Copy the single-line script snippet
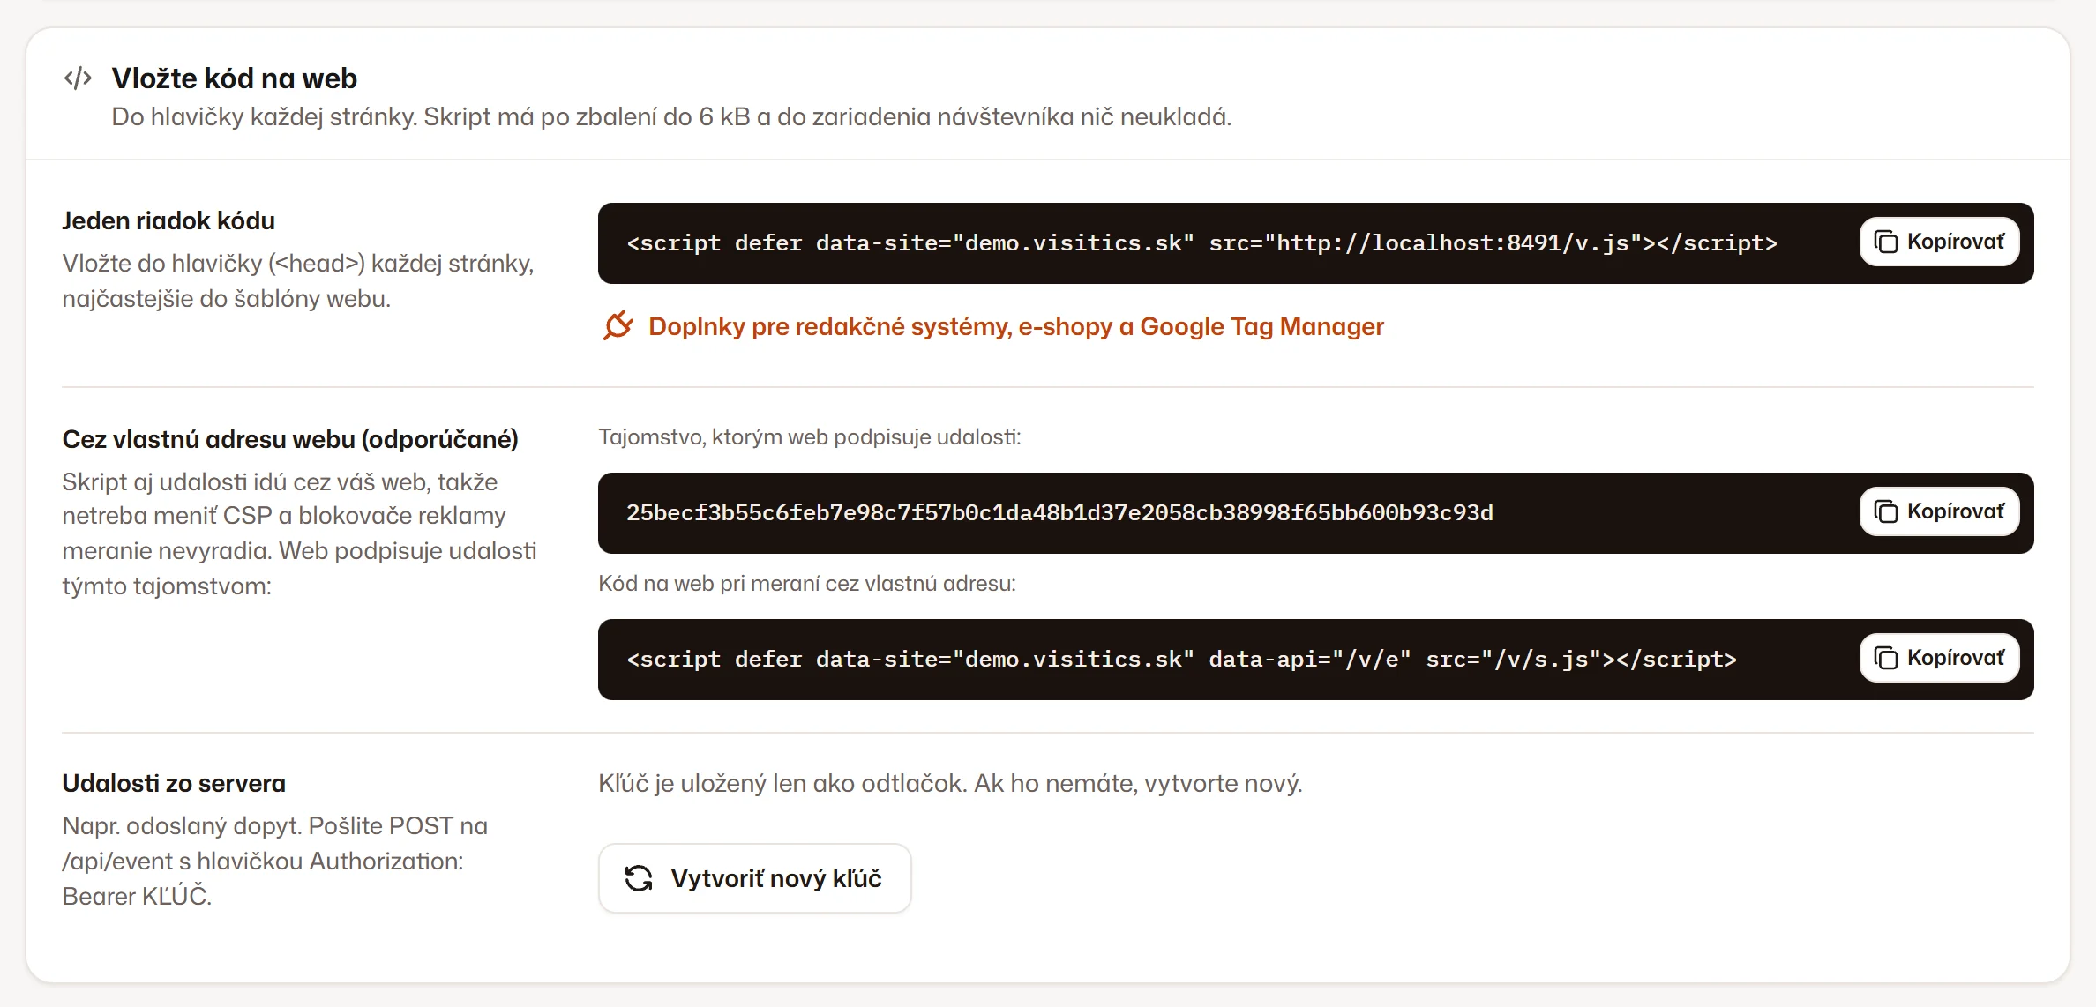 [x=1939, y=242]
